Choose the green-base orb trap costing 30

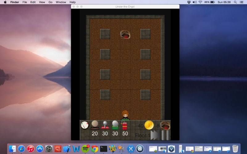[115, 125]
